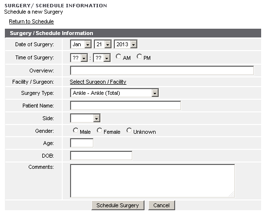The height and width of the screenshot is (216, 266).
Task: Expand the Surgery Type dropdown
Action: point(114,93)
